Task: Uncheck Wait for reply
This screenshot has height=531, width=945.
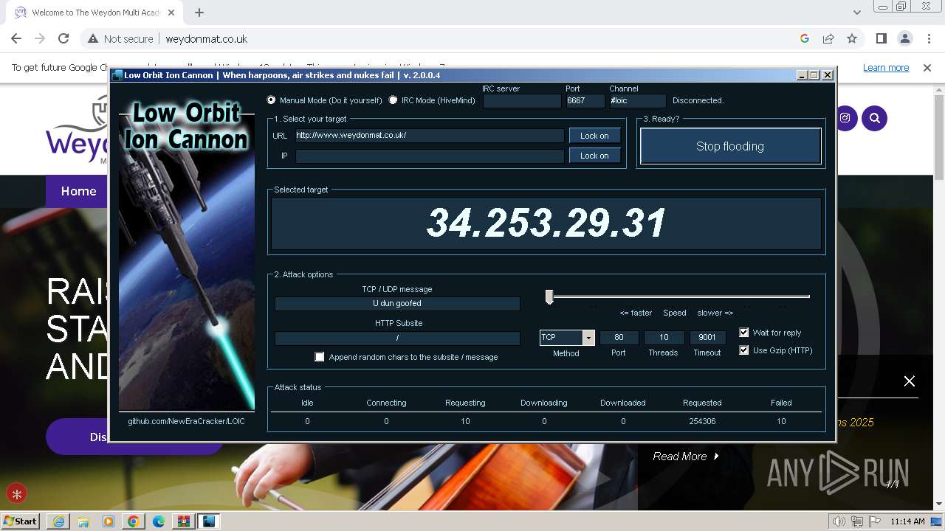Action: click(x=744, y=333)
